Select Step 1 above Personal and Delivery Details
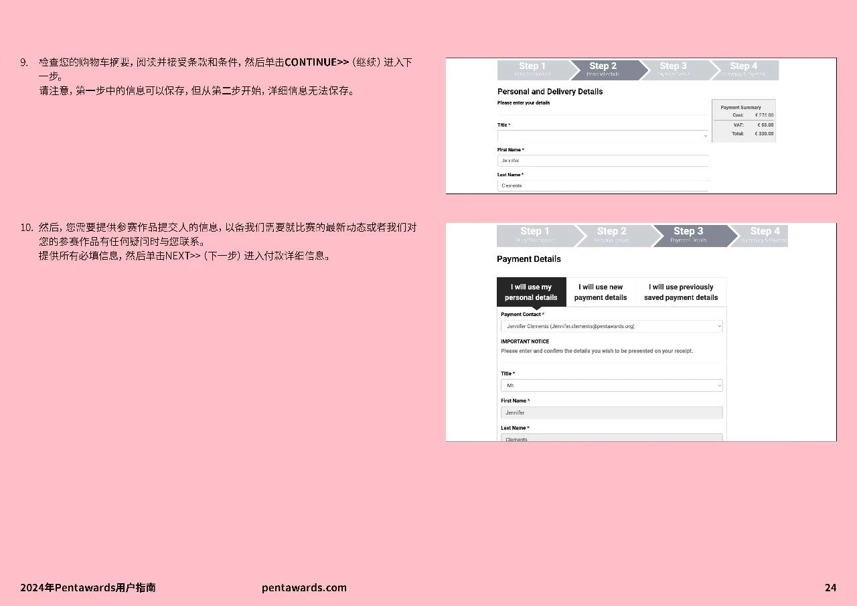 (x=533, y=70)
